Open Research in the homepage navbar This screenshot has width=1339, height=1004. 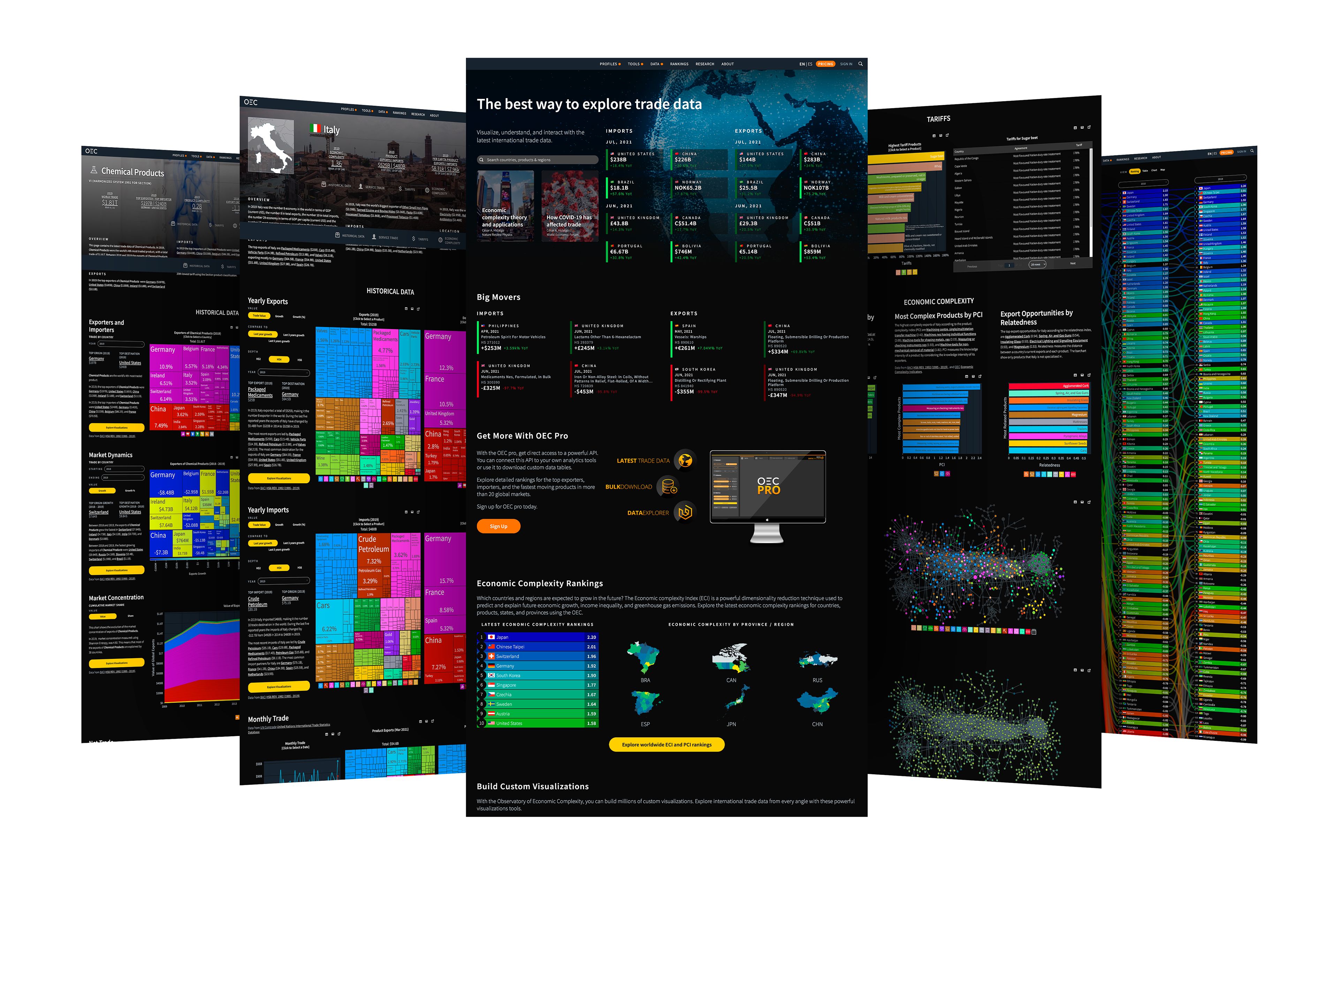(x=705, y=64)
